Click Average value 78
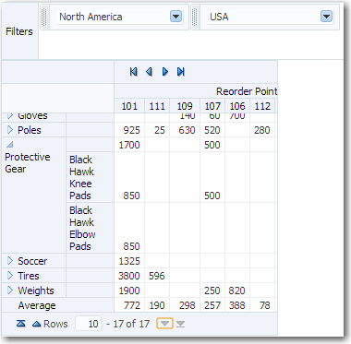Image resolution: width=351 pixels, height=344 pixels. [265, 305]
